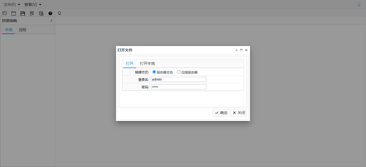Click the 关闭 button in the dialog
The image size is (366, 167).
[x=239, y=113]
